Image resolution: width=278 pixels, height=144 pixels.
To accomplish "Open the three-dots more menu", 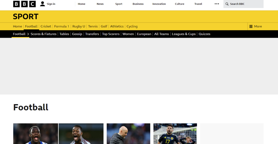I will [217, 4].
